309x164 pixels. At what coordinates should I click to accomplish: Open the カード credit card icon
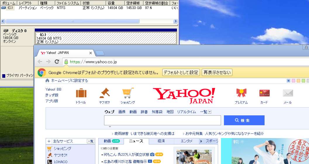pyautogui.click(x=265, y=93)
